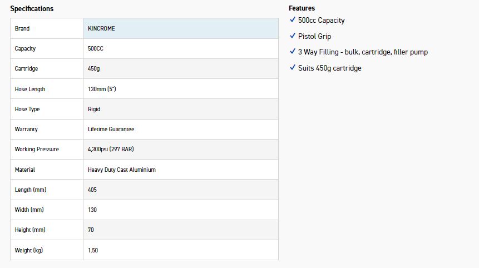The image size is (479, 268).
Task: Click the Cartridge row label
Action: click(x=26, y=69)
